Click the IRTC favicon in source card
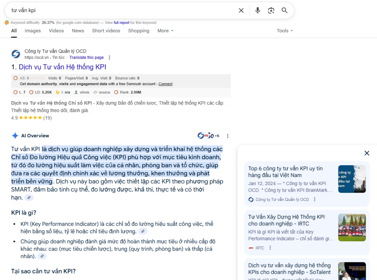The height and width of the screenshot is (280, 377). point(251,248)
